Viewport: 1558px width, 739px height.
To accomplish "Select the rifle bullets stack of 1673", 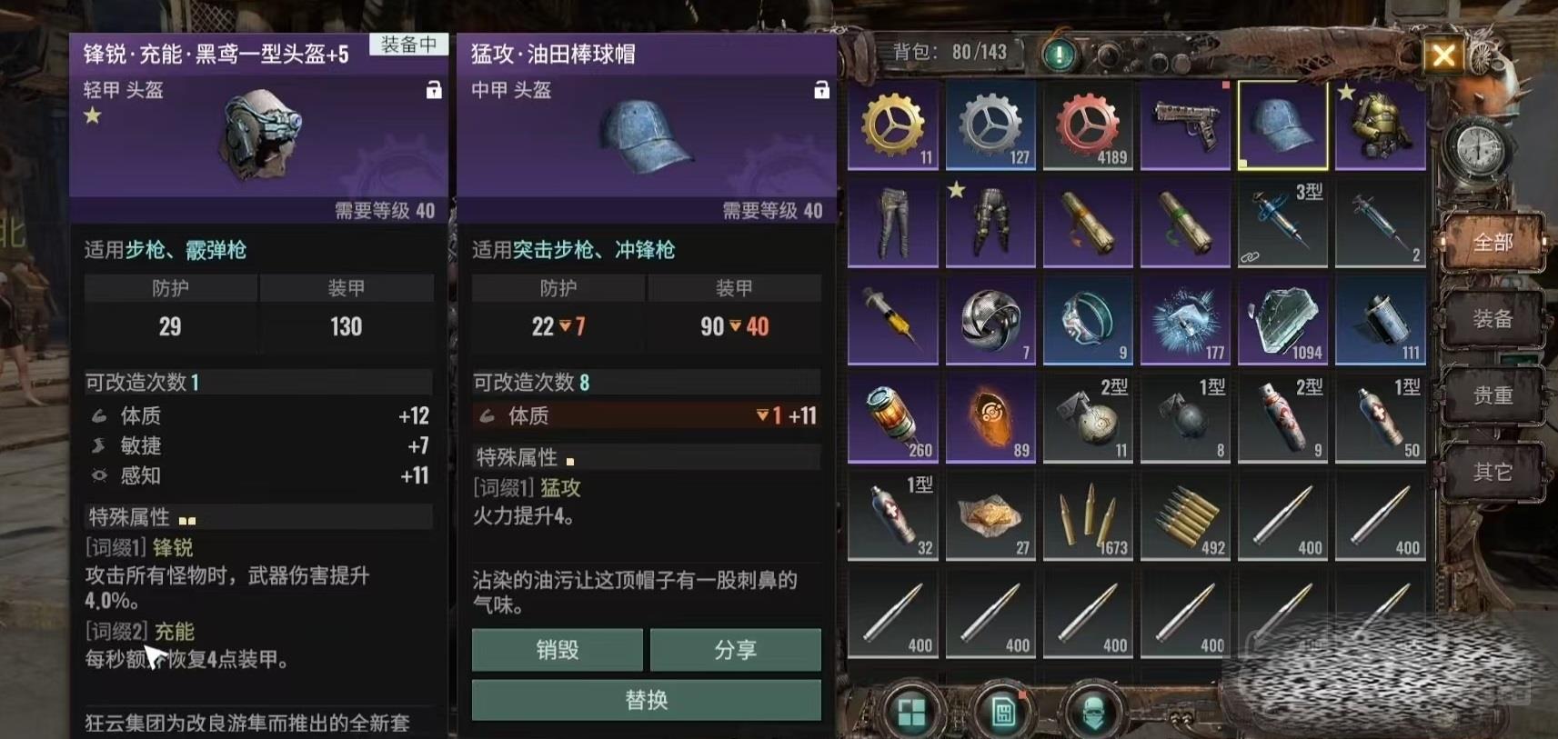I will point(1088,515).
